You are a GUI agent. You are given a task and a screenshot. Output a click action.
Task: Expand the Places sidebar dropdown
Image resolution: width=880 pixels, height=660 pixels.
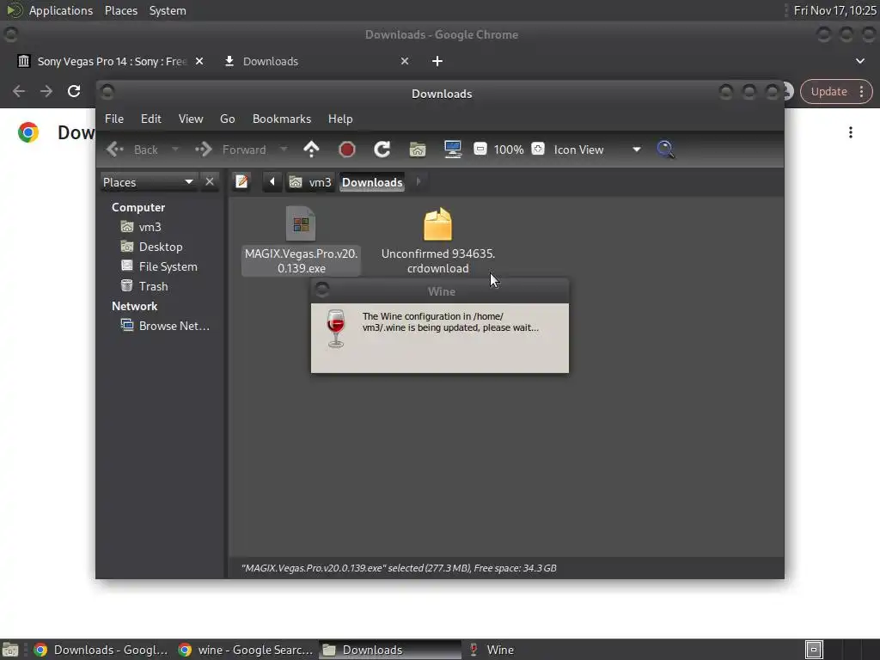click(149, 182)
